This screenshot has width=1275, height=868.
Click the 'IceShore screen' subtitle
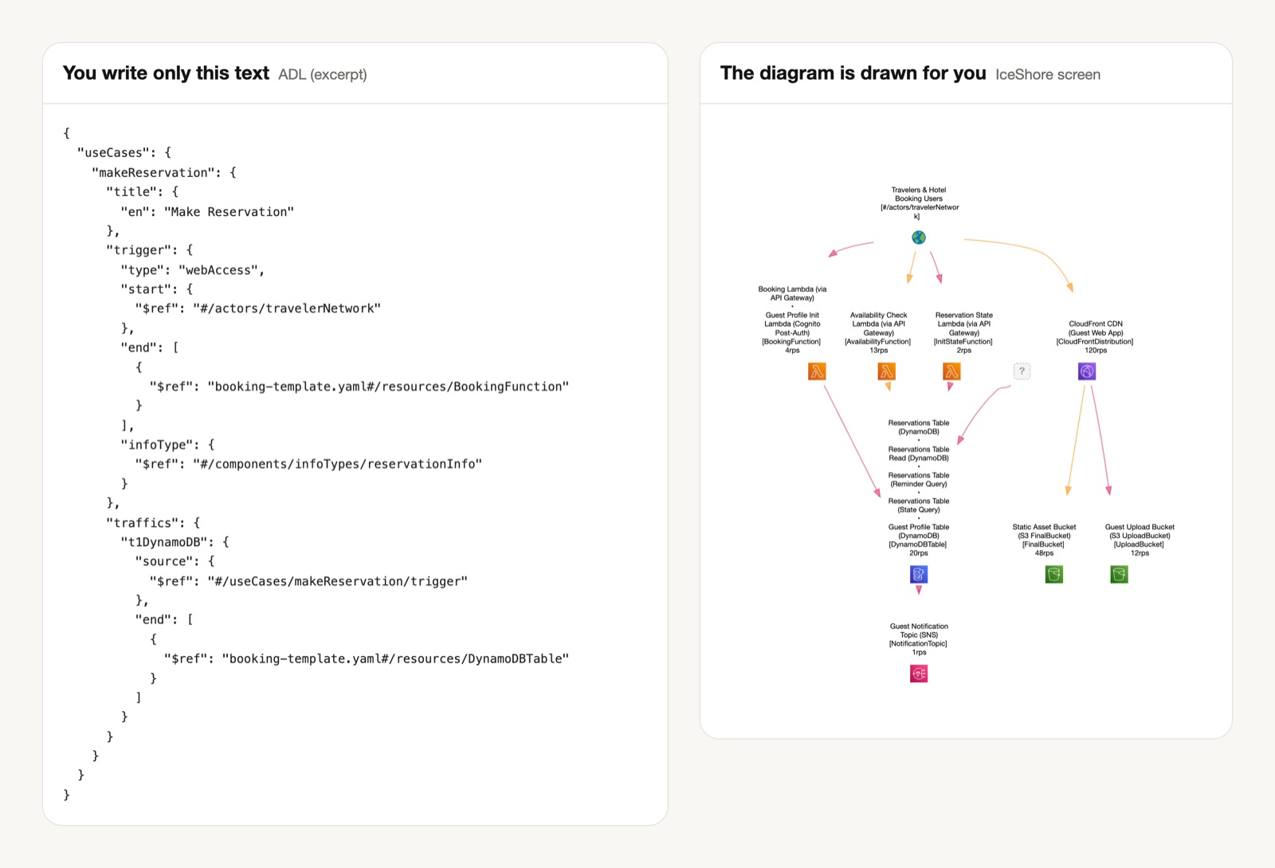pos(1048,74)
